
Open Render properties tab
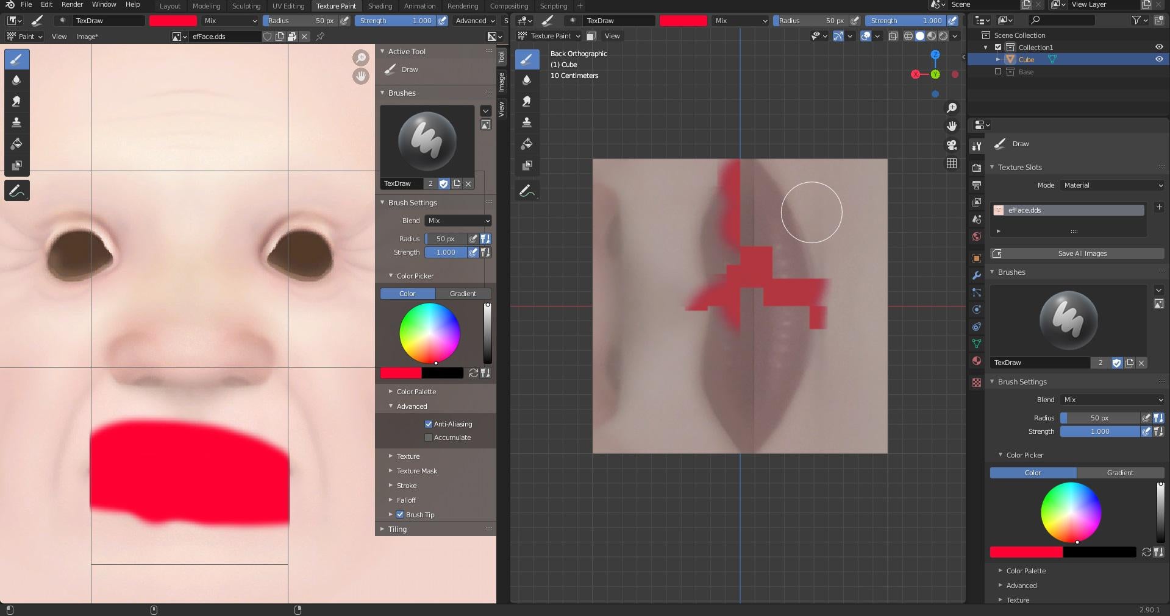click(977, 168)
